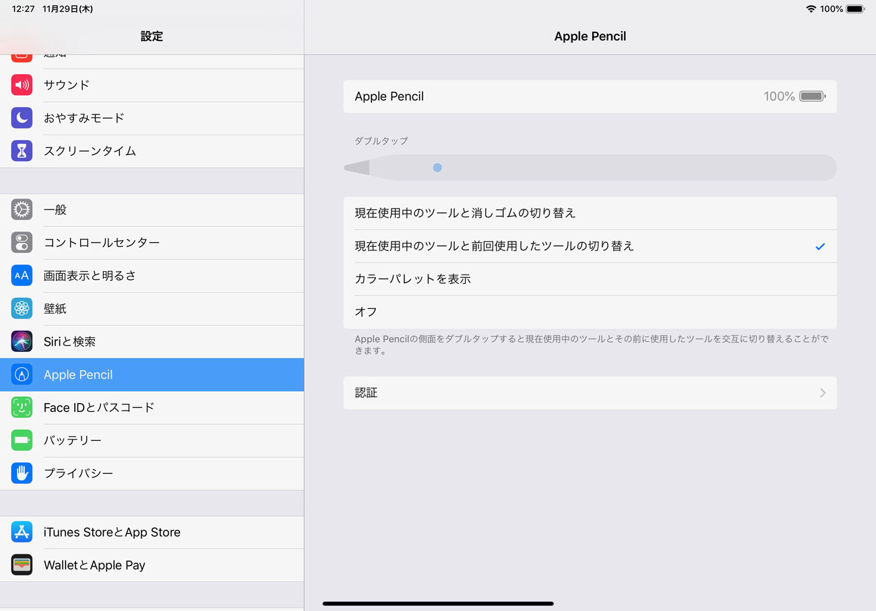The width and height of the screenshot is (876, 611).
Task: Tap the Apple Pencil battery level icon
Action: pos(813,96)
